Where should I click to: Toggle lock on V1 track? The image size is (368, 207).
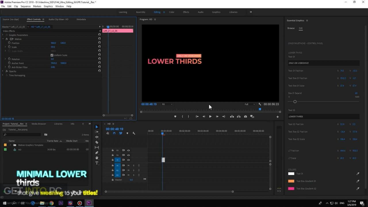pos(113,160)
